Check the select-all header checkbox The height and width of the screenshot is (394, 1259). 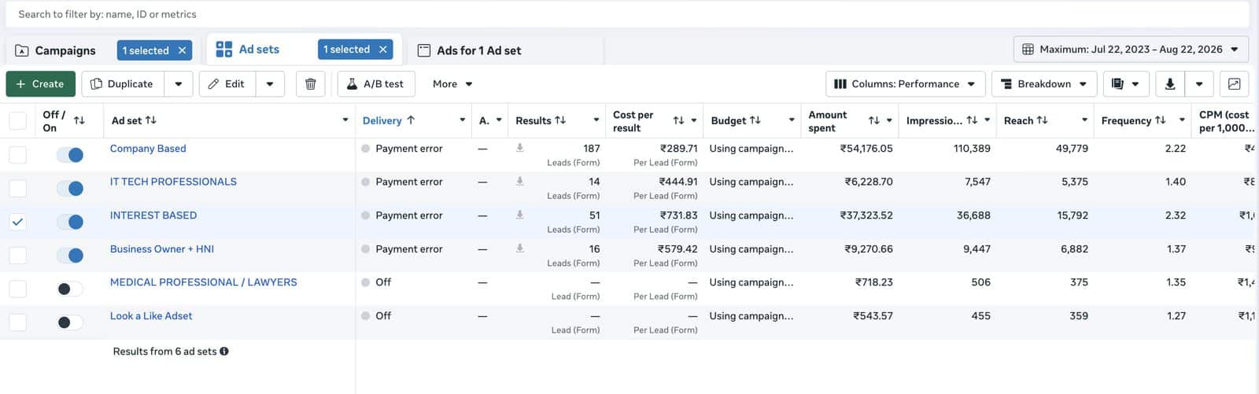[17, 120]
